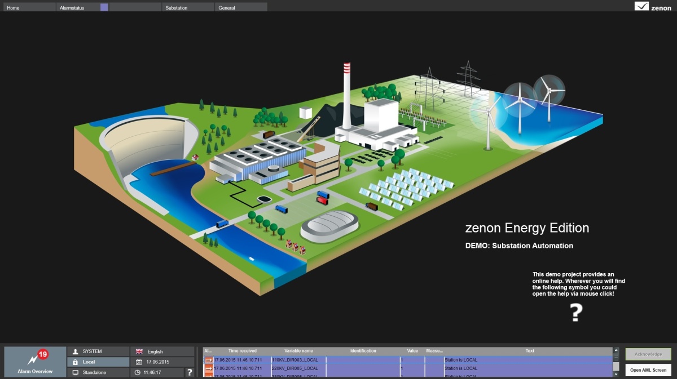Click the zenon logo
The width and height of the screenshot is (677, 379).
click(653, 7)
